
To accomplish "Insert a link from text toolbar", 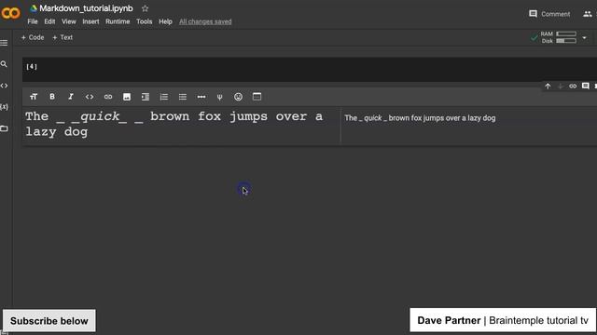I will (108, 97).
